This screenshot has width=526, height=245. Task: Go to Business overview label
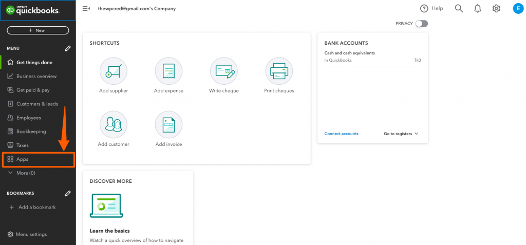pyautogui.click(x=36, y=76)
